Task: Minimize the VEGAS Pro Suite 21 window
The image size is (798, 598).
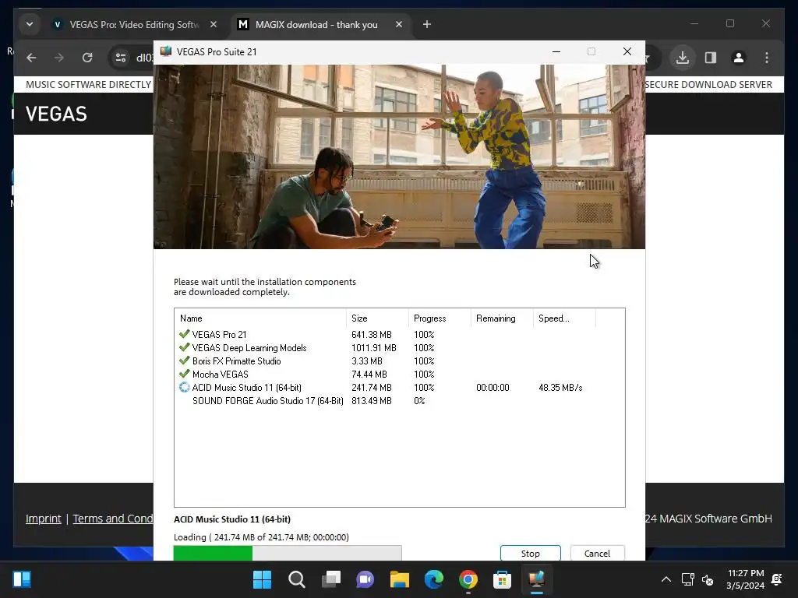Action: click(x=556, y=52)
